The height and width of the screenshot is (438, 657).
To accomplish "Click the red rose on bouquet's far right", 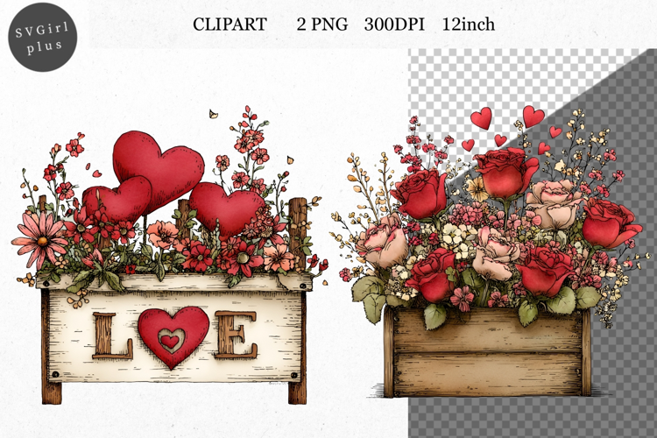I will tap(609, 223).
